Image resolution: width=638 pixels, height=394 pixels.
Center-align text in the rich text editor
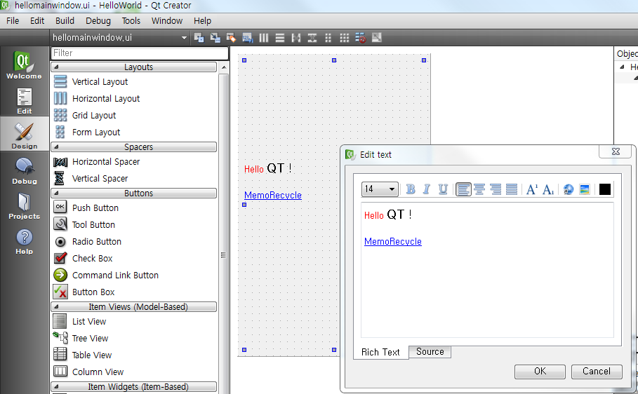click(x=479, y=189)
